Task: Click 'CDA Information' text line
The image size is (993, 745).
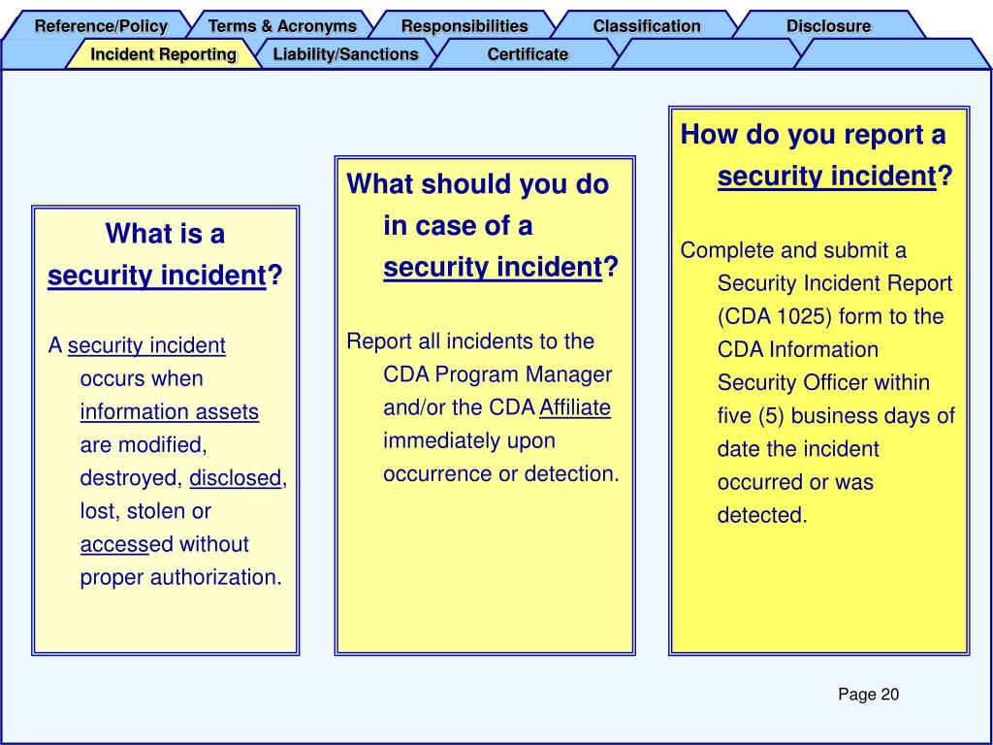Action: click(x=798, y=349)
